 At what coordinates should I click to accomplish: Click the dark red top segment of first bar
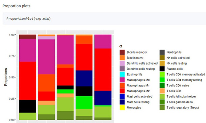pos(27,37)
